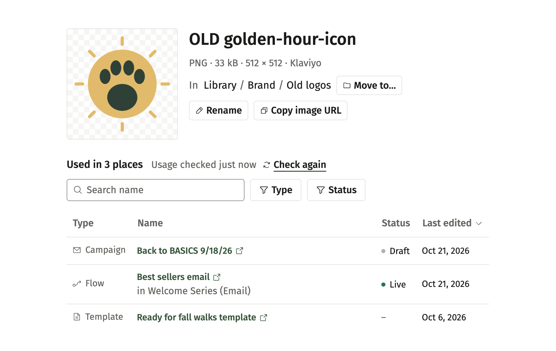This screenshot has width=556, height=351.
Task: Click the Check again link
Action: coord(299,164)
